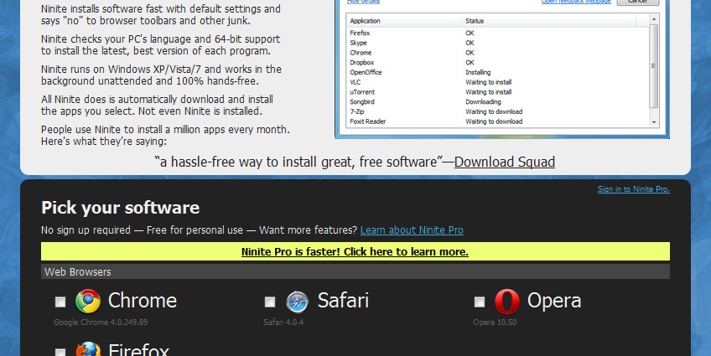
Task: Click the Firefox logo icon
Action: coord(88,348)
